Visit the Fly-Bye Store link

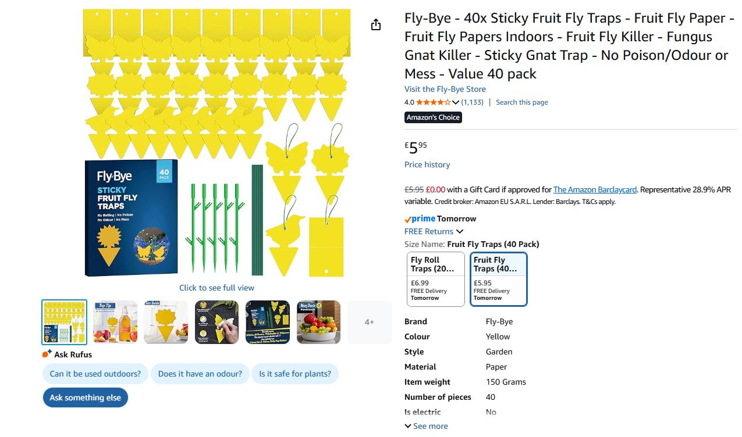tap(445, 89)
